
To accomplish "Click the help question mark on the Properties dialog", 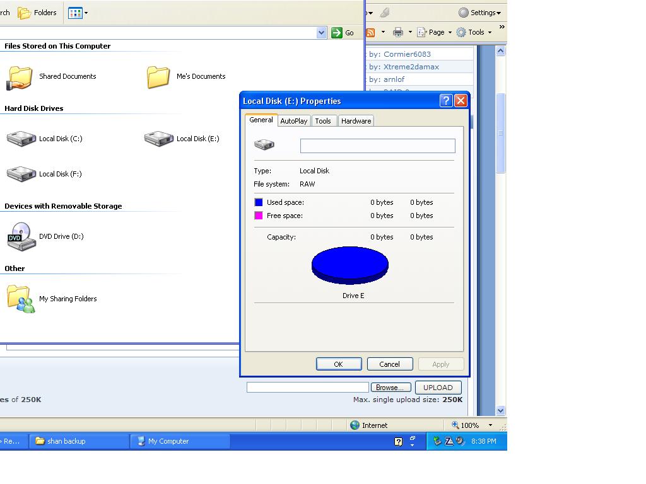I will (446, 100).
